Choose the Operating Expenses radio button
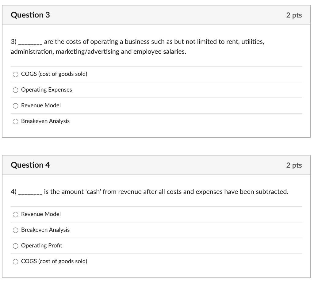The image size is (314, 283). [x=15, y=90]
